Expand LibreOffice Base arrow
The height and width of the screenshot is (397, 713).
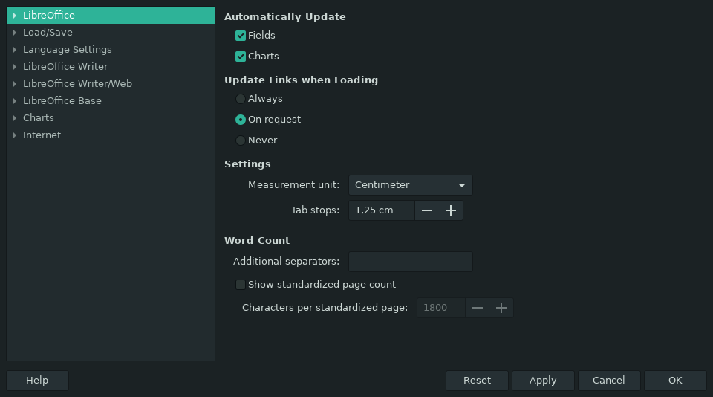click(x=14, y=101)
